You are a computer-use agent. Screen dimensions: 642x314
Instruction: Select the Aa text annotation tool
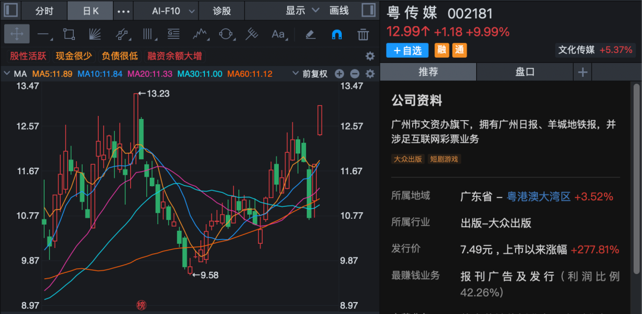[x=278, y=34]
